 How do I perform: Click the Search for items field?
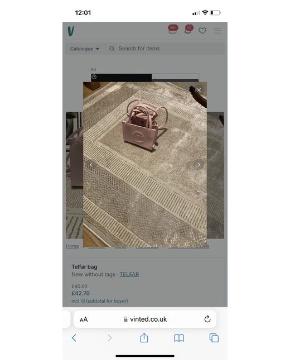point(165,49)
